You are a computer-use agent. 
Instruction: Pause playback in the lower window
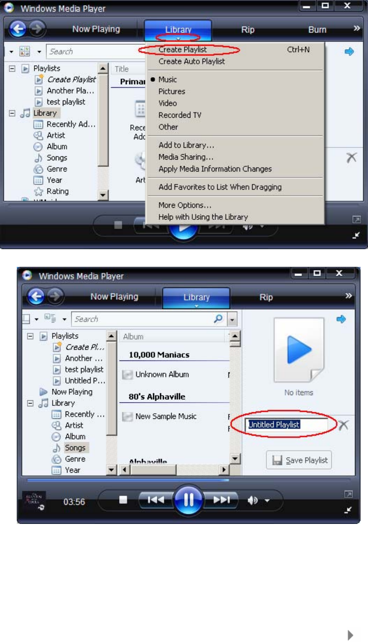188,500
